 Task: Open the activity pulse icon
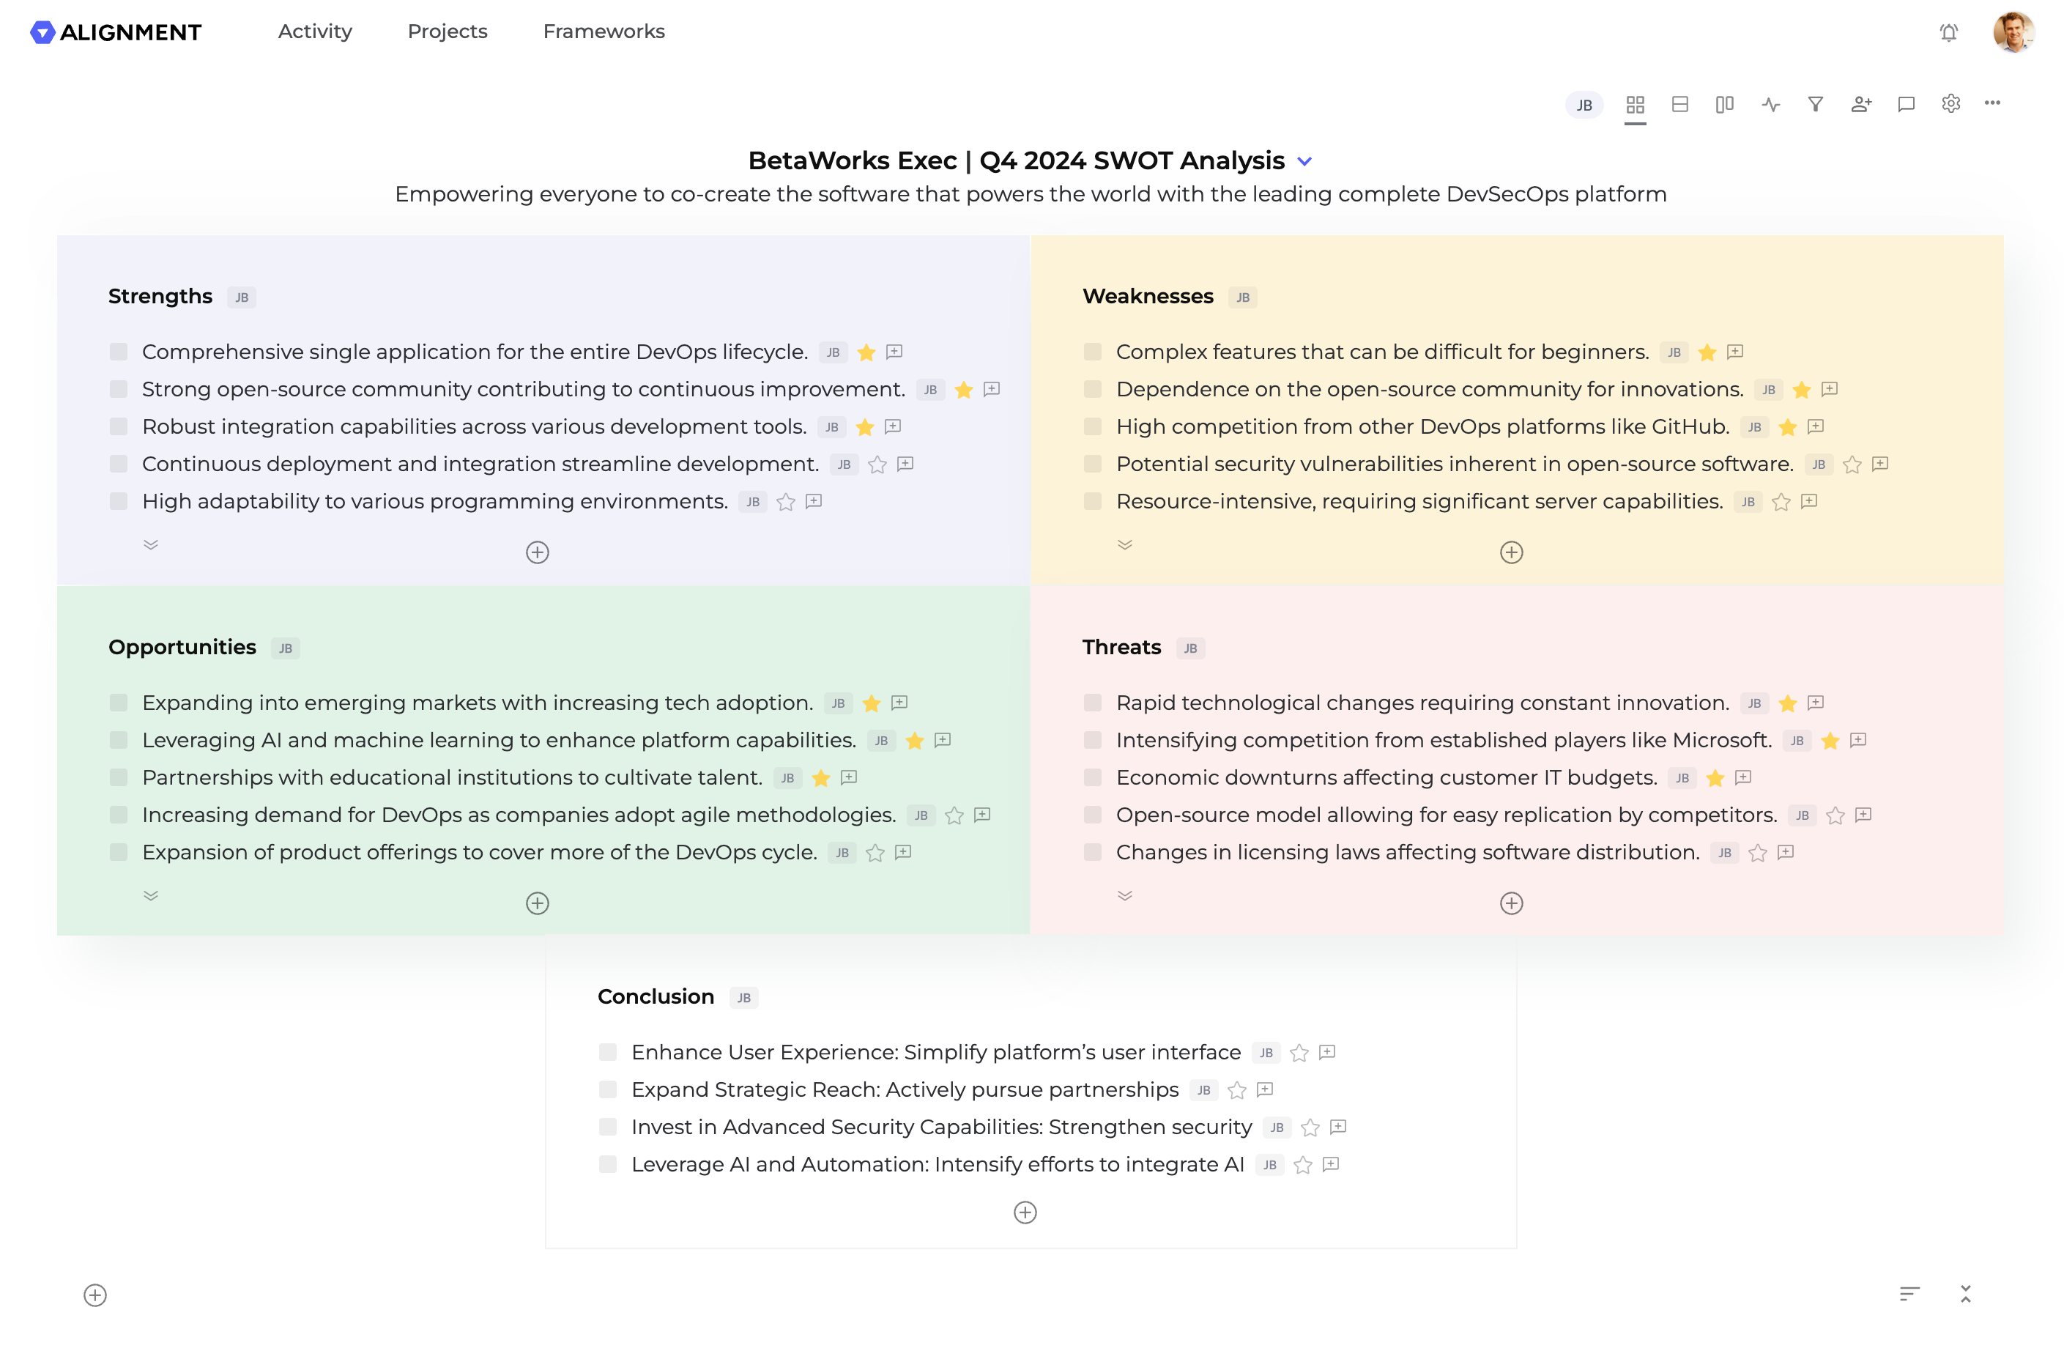point(1770,104)
